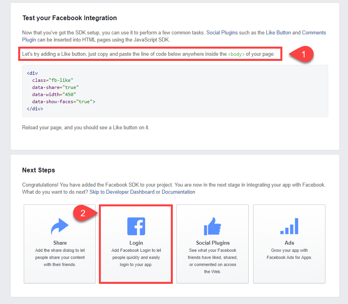Click the bar-chart Ads icon
The height and width of the screenshot is (304, 348).
[x=289, y=226]
